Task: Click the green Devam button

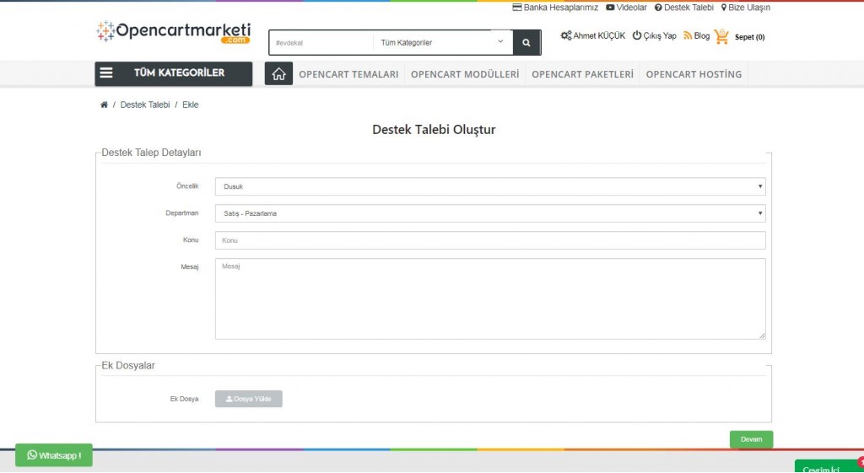Action: tap(751, 439)
